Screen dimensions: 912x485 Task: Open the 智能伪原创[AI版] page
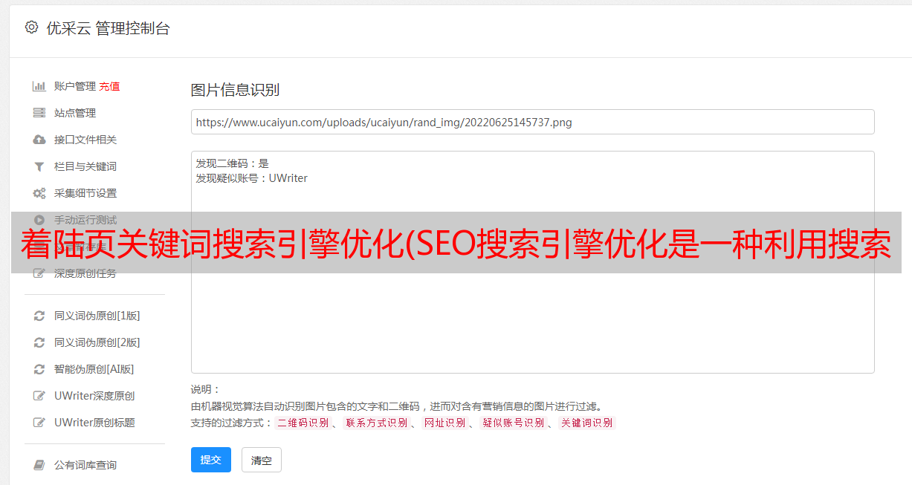point(94,369)
